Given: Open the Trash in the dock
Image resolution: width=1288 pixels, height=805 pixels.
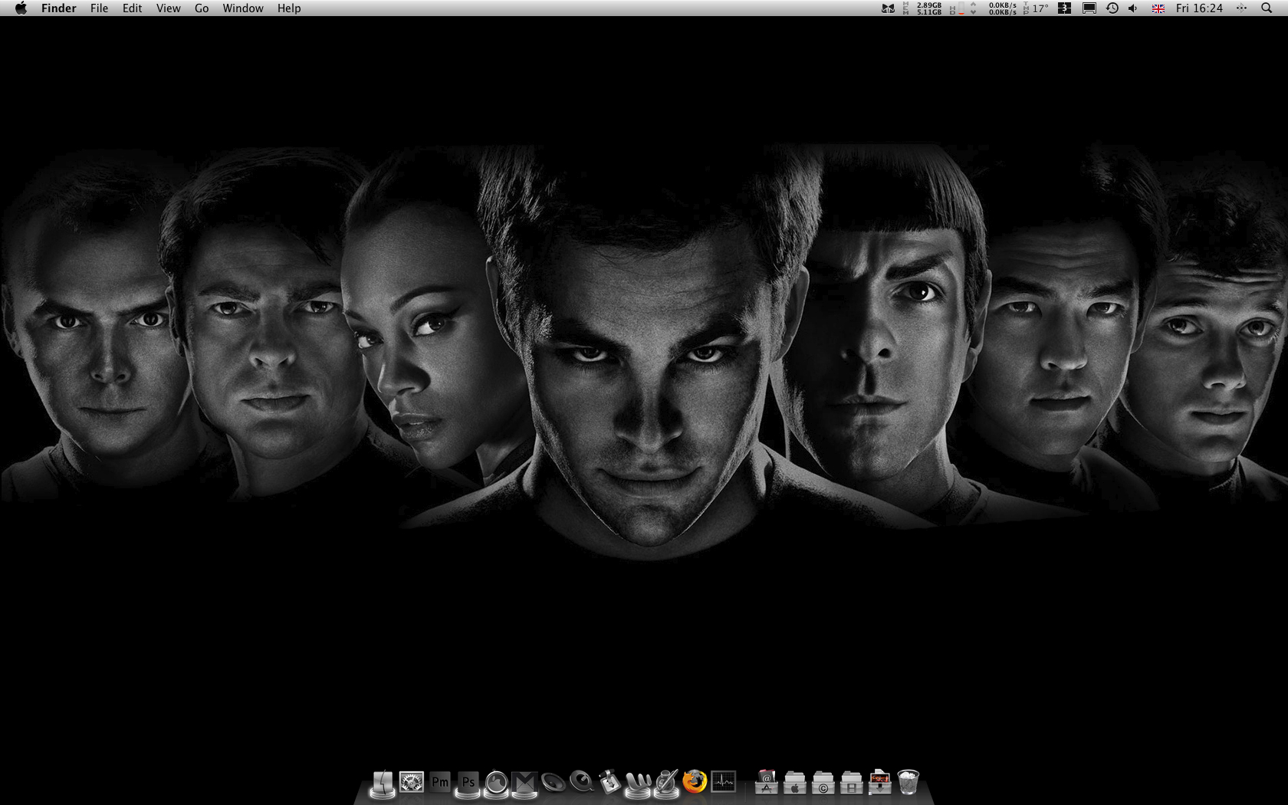Looking at the screenshot, I should tap(908, 782).
